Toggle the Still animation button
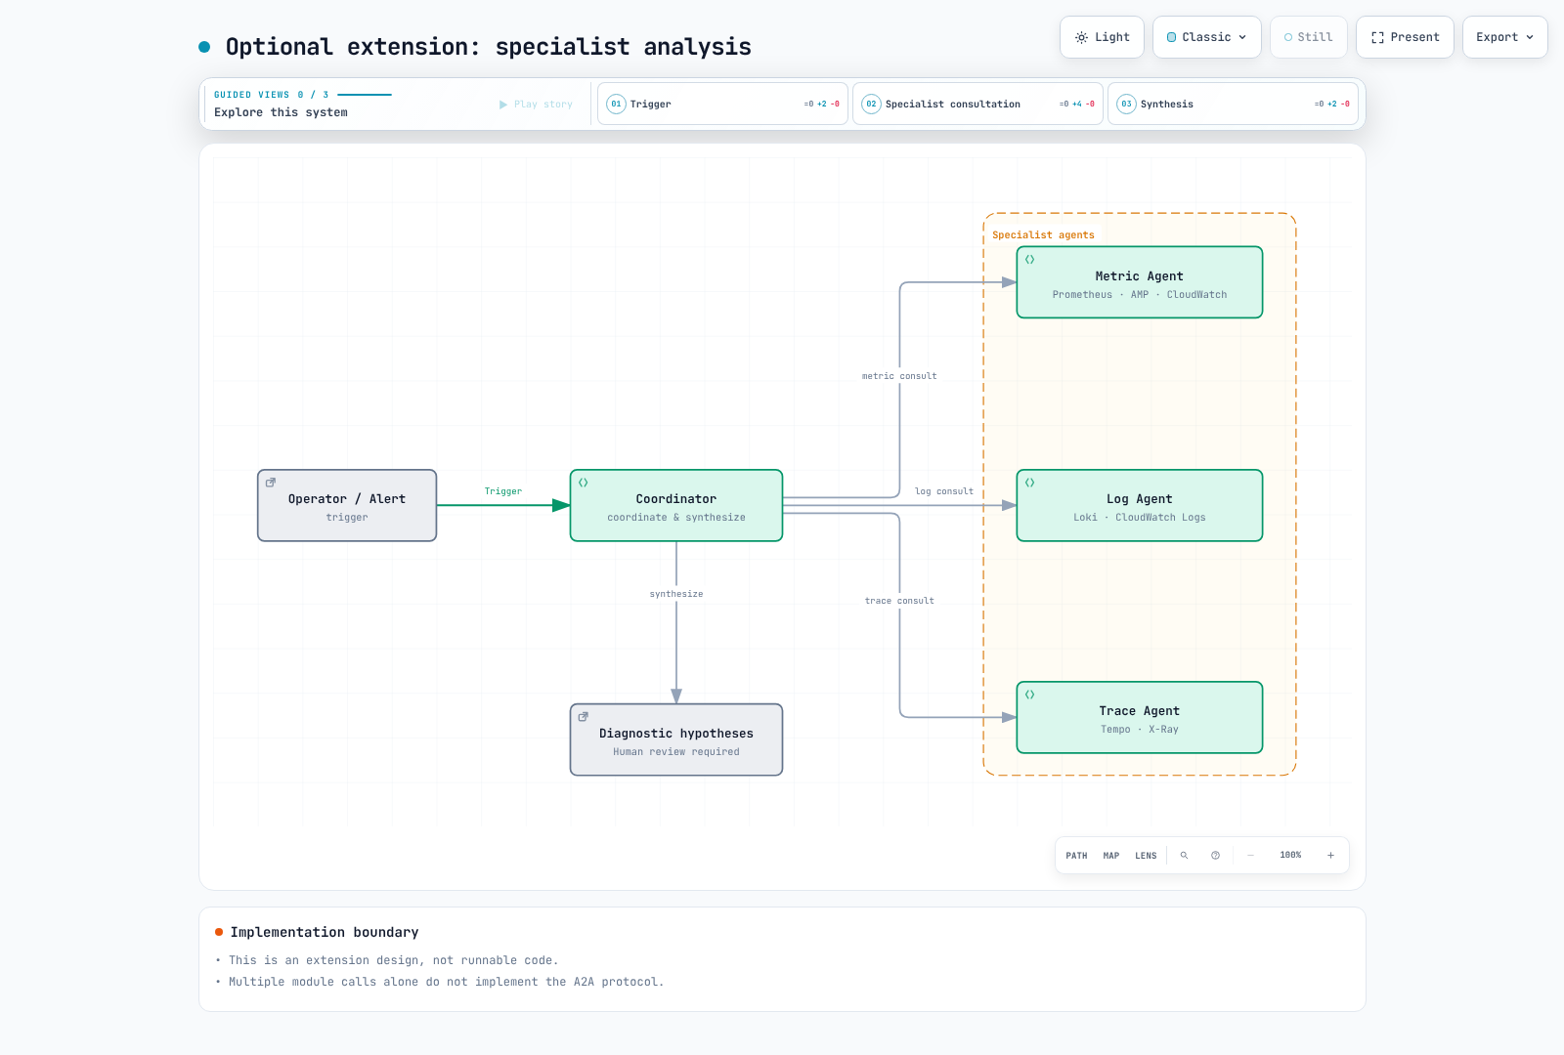The width and height of the screenshot is (1564, 1055). click(x=1308, y=37)
